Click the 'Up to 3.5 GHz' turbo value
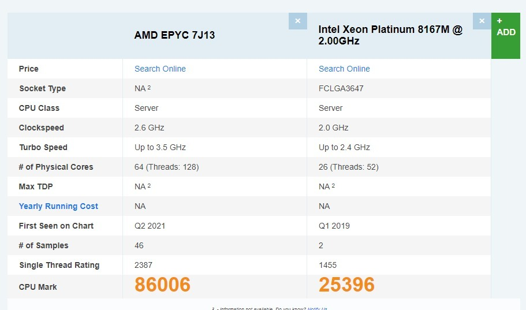The height and width of the screenshot is (310, 526). click(x=160, y=147)
